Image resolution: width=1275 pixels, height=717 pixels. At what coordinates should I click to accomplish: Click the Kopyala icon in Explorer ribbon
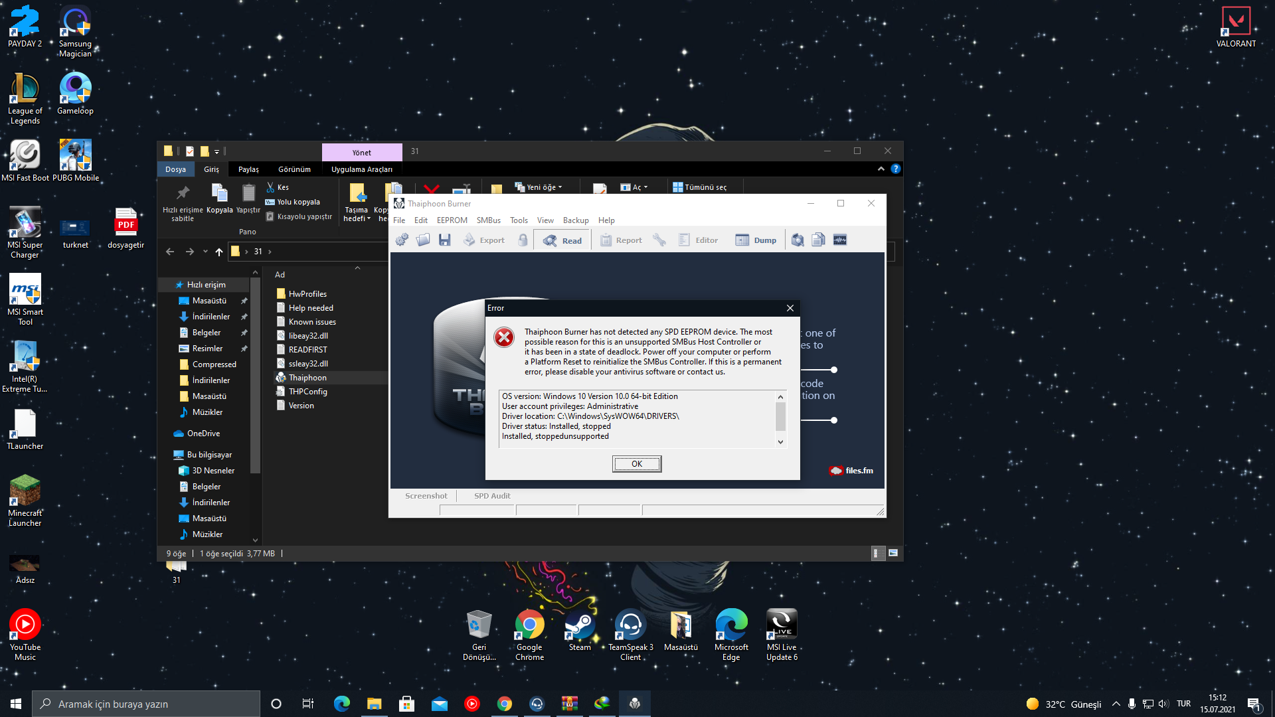coord(219,193)
